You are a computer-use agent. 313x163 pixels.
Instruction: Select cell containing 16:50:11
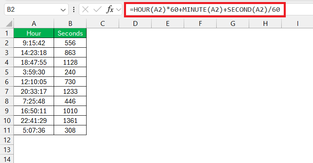pyautogui.click(x=34, y=111)
